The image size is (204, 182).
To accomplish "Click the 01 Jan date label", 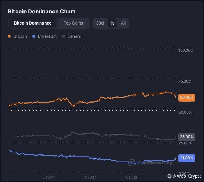I will pos(91,177).
